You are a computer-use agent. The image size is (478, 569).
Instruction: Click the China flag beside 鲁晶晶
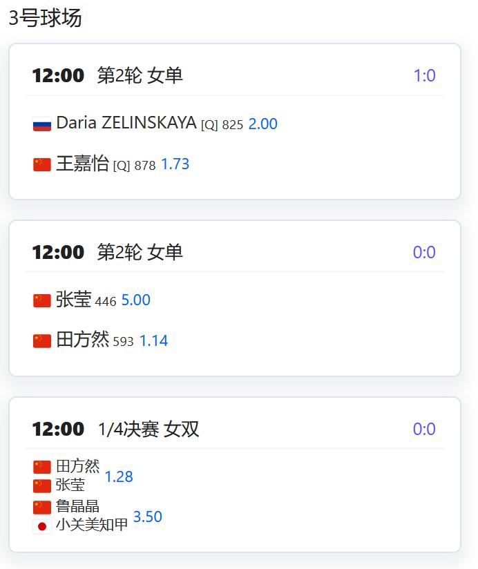pyautogui.click(x=41, y=508)
